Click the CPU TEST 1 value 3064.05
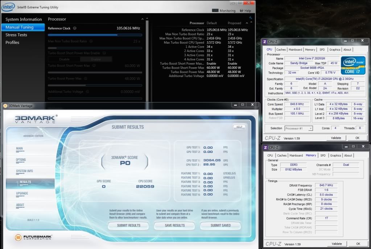Screen dimensions: 371x249 tap(212, 160)
